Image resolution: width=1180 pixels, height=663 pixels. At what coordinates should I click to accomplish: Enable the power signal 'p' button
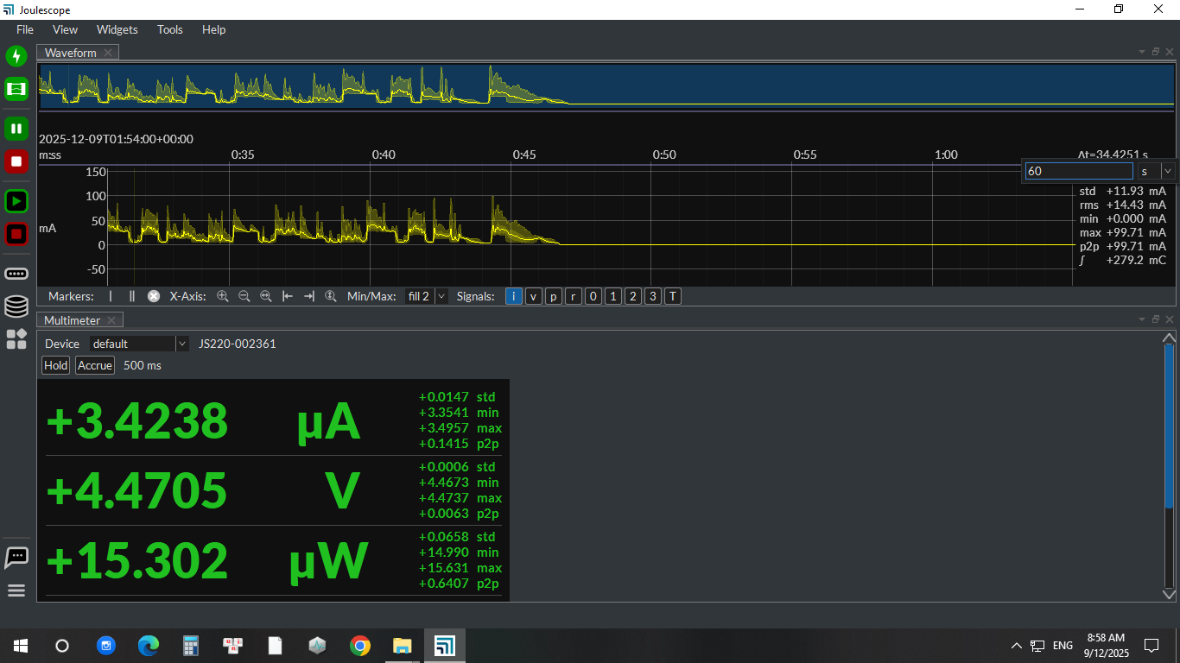pyautogui.click(x=554, y=296)
